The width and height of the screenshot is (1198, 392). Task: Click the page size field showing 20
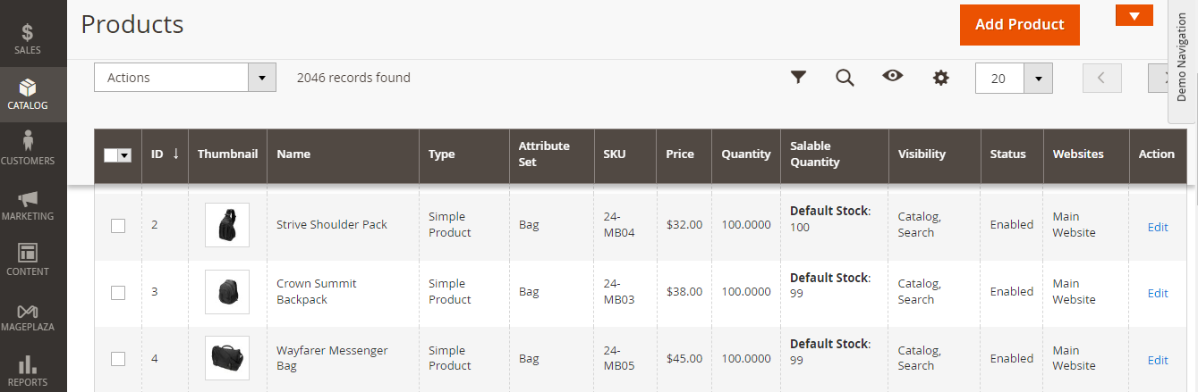[999, 79]
